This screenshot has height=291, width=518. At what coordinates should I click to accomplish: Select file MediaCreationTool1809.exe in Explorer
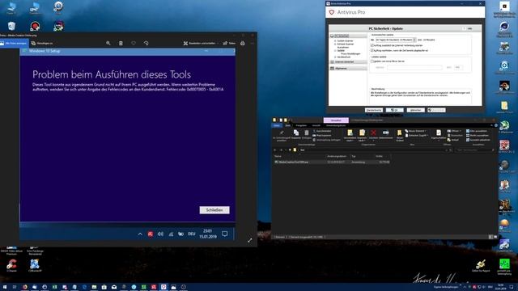coord(332,162)
